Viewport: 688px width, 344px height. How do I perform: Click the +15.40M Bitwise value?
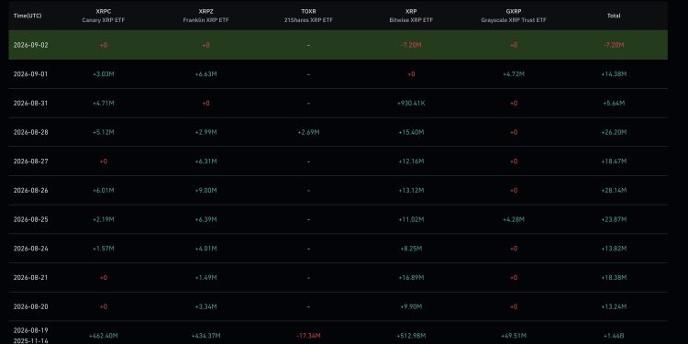coord(411,132)
